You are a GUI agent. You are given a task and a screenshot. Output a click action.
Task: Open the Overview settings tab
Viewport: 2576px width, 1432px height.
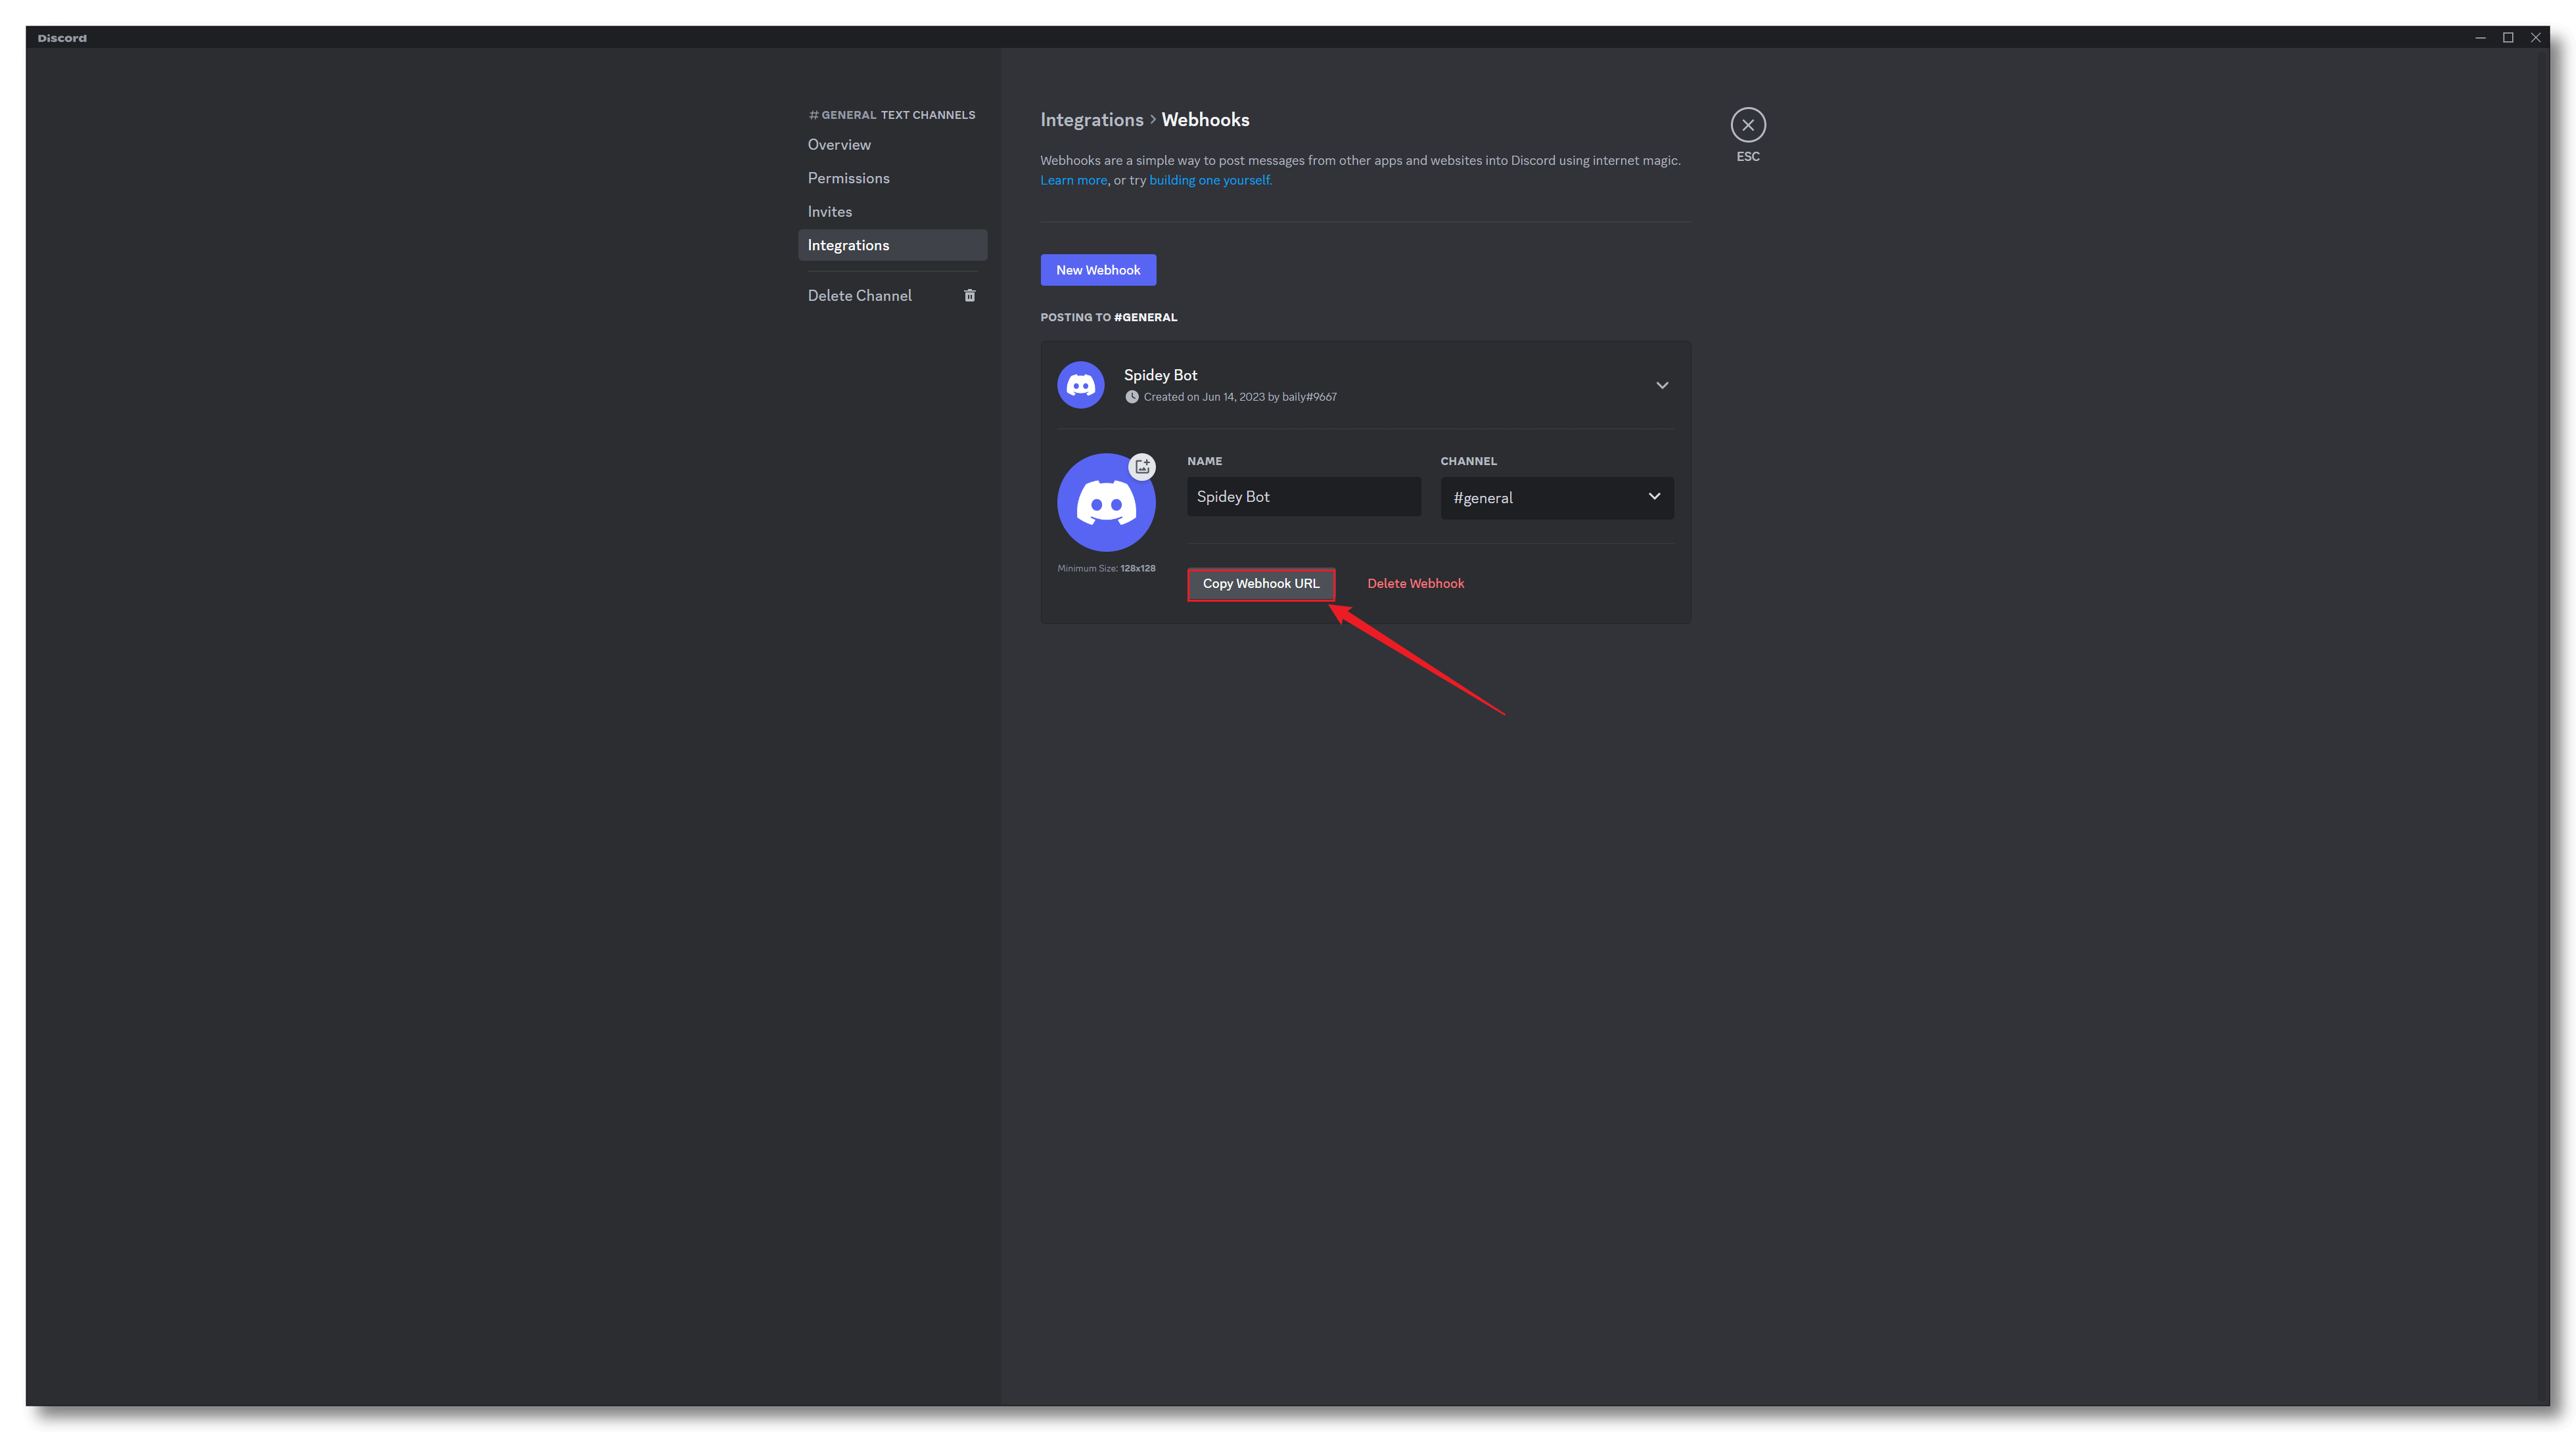(x=839, y=145)
